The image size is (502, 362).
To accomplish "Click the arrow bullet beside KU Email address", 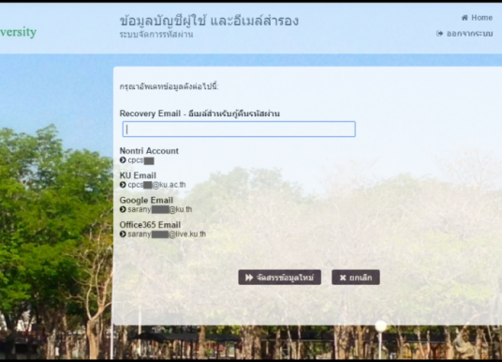I will [x=123, y=185].
